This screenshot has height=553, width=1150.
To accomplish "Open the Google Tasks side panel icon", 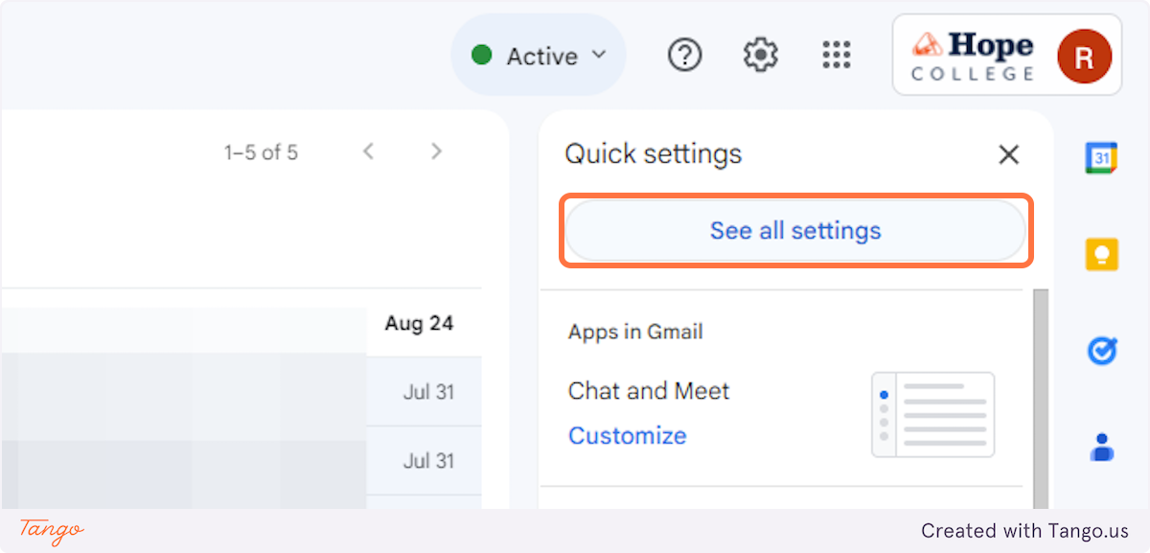I will [x=1101, y=351].
